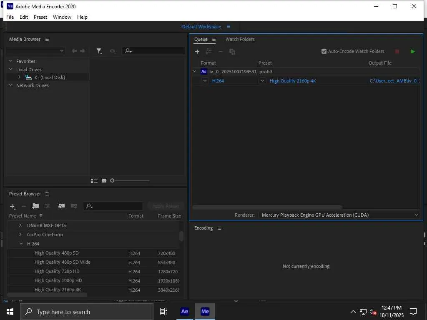Click the Preset Settings icon
The height and width of the screenshot is (320, 427).
(x=47, y=206)
